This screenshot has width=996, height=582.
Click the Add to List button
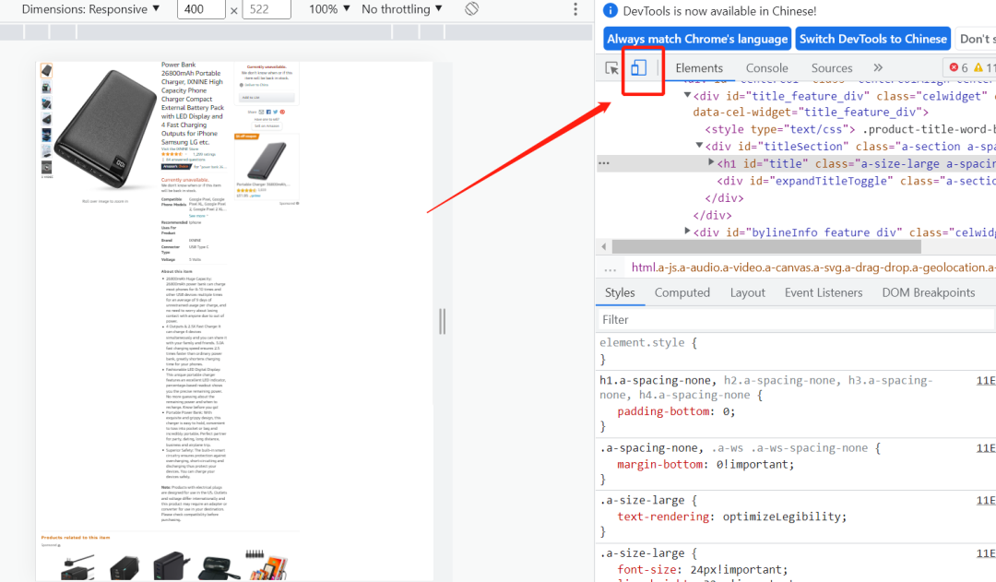pos(267,98)
